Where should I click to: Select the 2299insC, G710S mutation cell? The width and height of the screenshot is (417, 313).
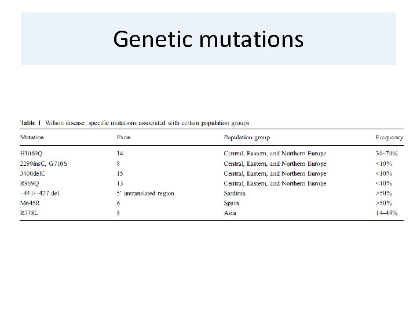coord(43,163)
